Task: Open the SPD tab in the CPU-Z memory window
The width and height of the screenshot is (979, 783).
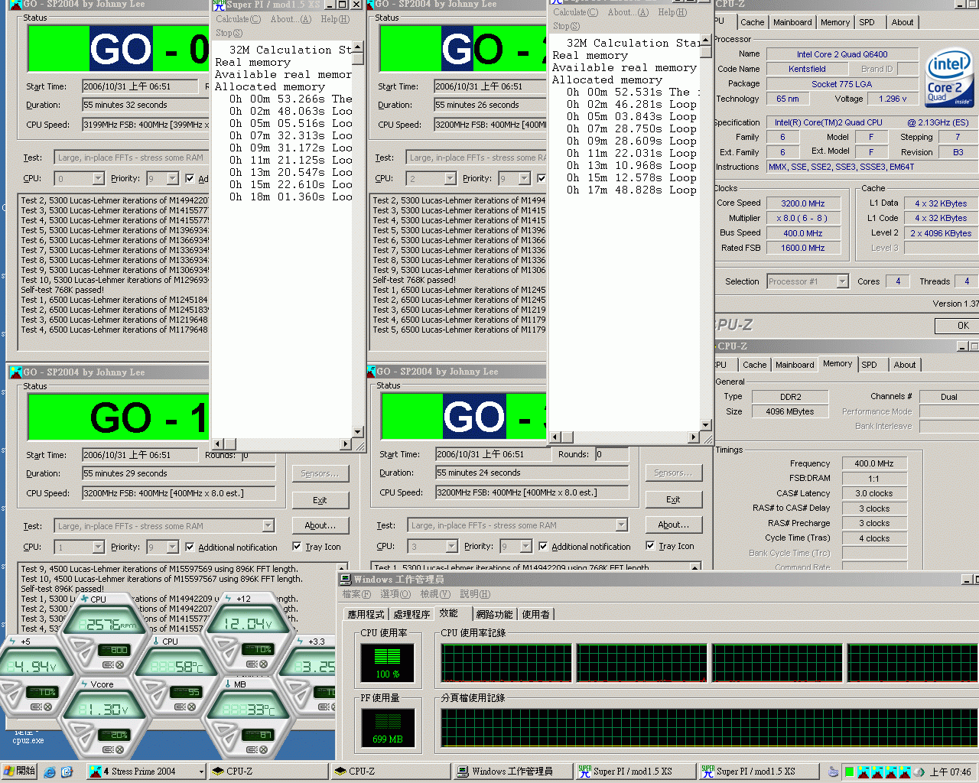Action: (870, 365)
